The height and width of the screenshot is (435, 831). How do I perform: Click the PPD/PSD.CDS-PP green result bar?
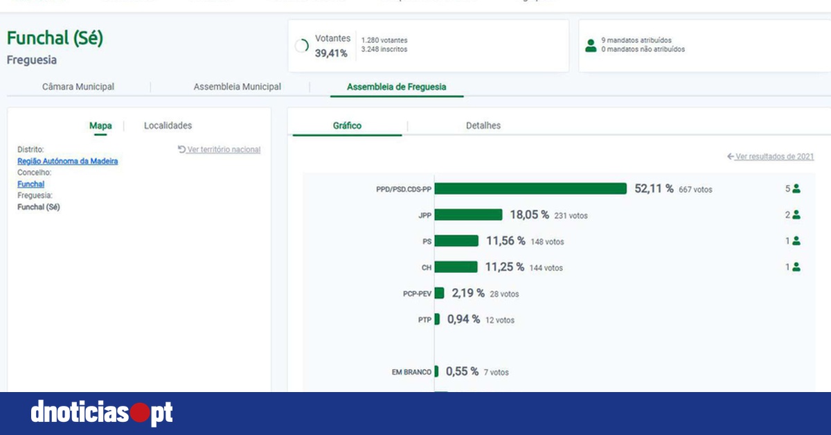pos(530,188)
